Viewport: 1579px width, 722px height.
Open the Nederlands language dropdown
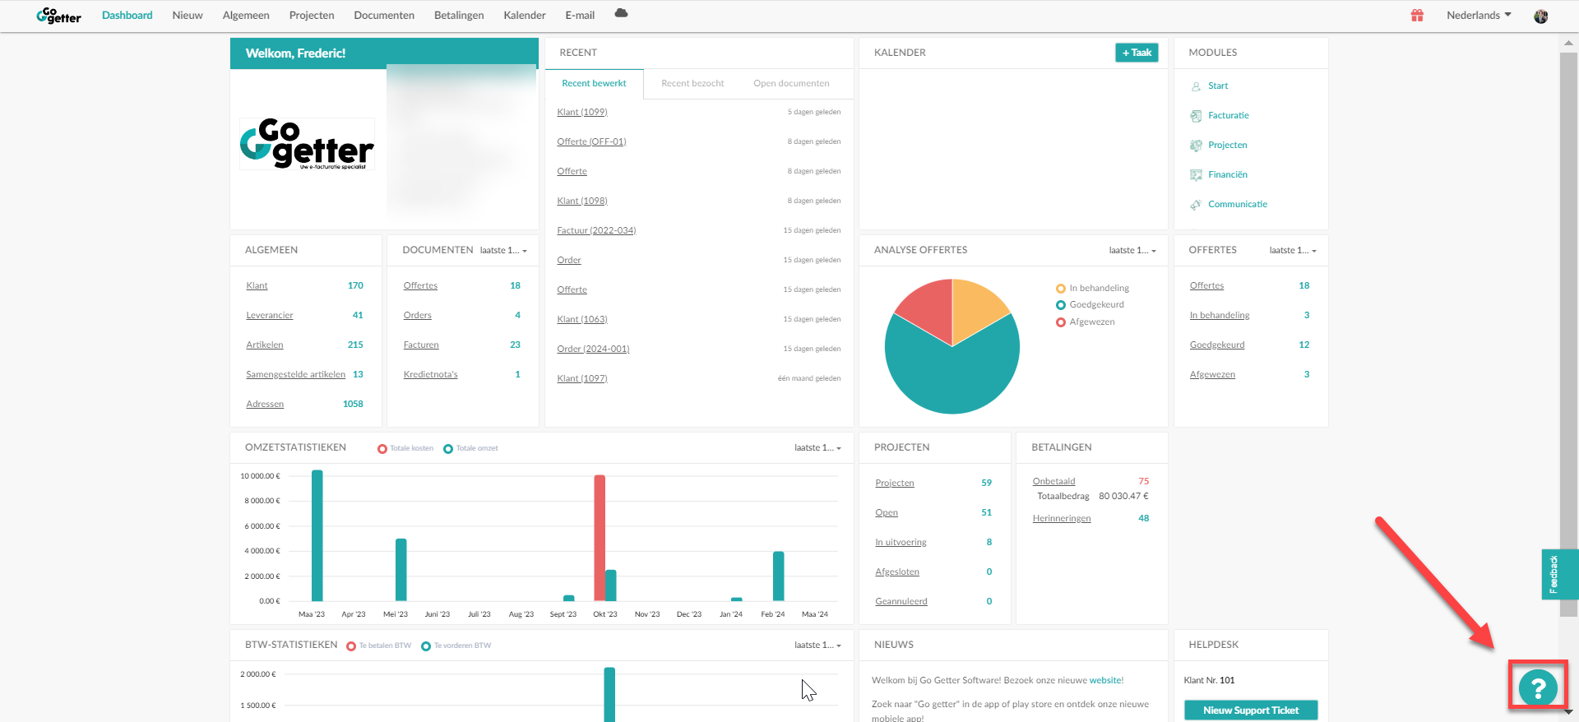[x=1479, y=15]
